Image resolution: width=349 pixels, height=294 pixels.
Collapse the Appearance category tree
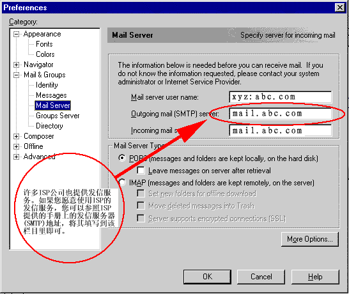click(16, 35)
